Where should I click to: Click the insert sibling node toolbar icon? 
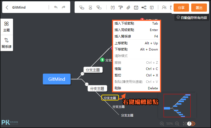90,8
